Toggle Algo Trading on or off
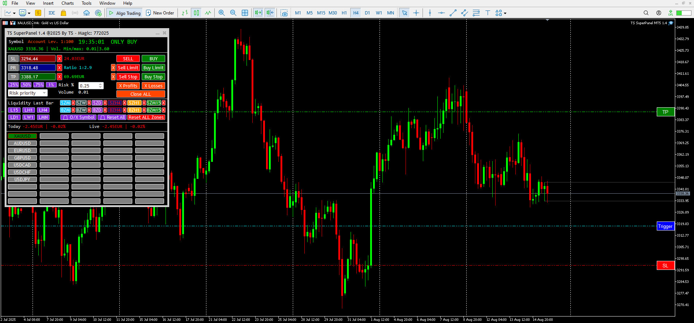The image size is (694, 323). click(x=125, y=13)
